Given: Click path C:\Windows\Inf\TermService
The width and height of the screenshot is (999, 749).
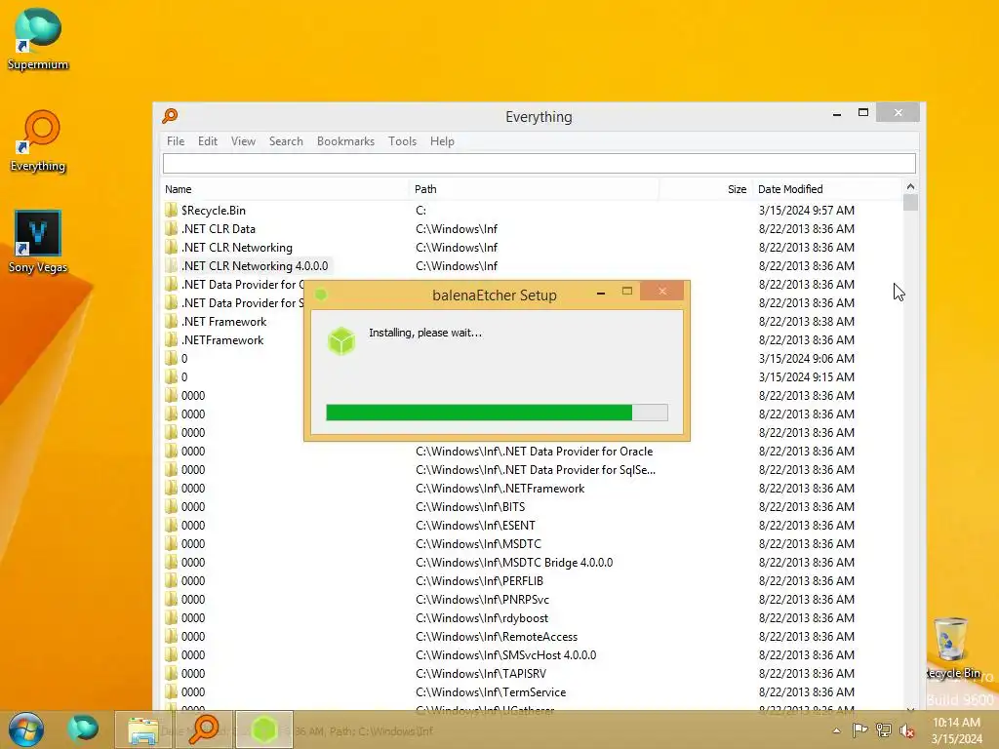Looking at the screenshot, I should (491, 691).
